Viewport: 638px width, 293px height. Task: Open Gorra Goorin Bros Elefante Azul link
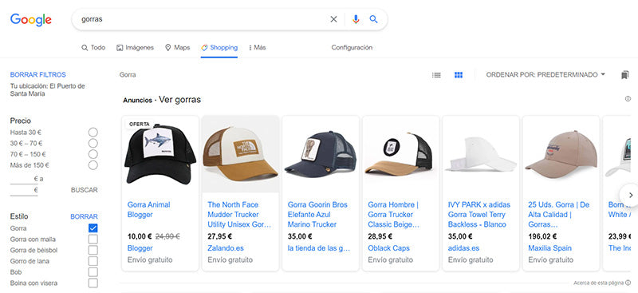[x=317, y=214]
